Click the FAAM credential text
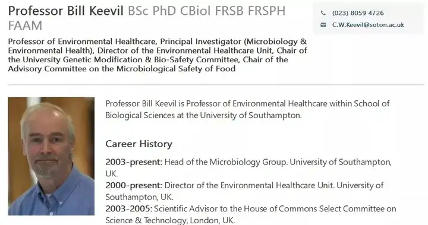 25,26
